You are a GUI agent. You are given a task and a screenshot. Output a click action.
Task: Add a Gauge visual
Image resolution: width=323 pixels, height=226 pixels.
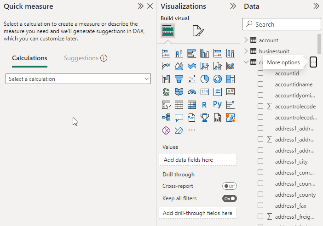[192, 92]
